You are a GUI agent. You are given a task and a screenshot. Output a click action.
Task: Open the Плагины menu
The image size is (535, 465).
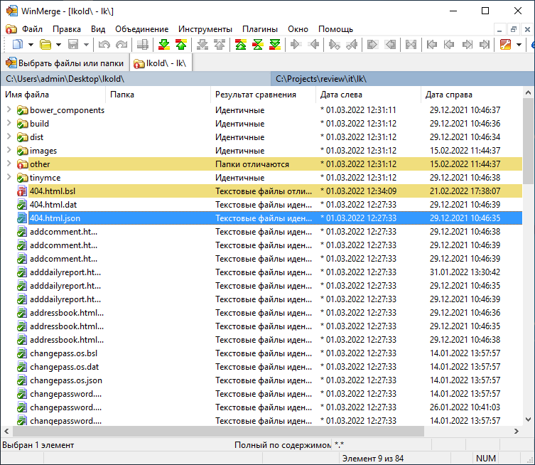(x=259, y=29)
